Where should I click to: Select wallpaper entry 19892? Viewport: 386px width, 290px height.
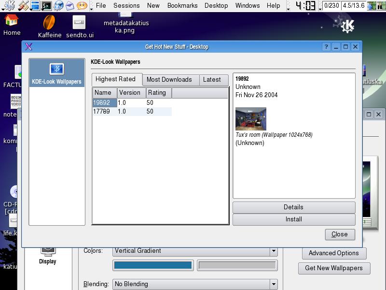[x=105, y=102]
